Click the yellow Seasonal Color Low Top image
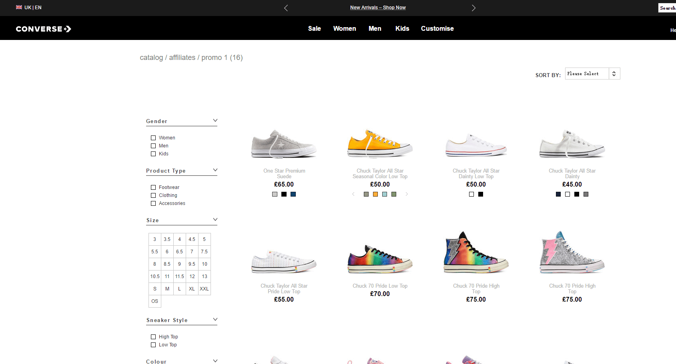The image size is (676, 364). tap(380, 143)
